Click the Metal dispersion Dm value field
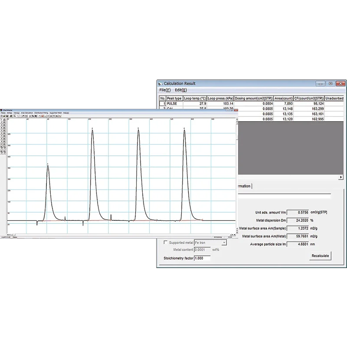Screen dimensions: 347x347 (x=298, y=220)
